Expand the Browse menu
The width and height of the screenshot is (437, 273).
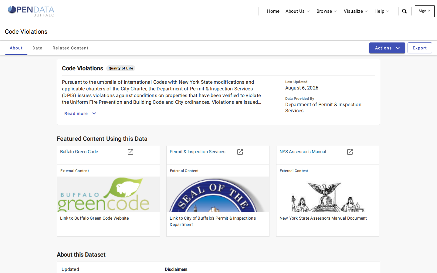coord(327,11)
